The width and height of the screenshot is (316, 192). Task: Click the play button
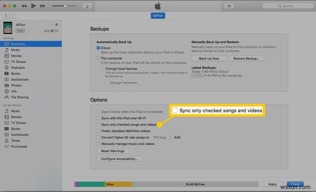coord(34,6)
